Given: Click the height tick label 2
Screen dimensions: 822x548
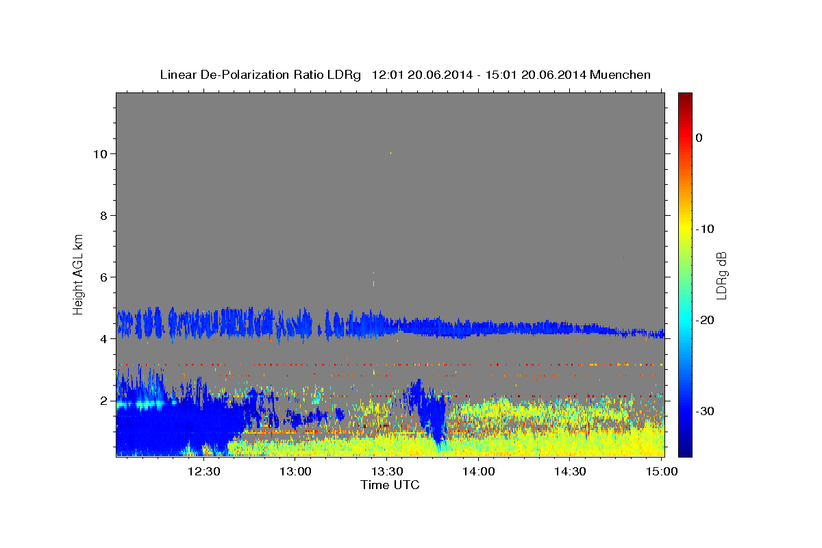Looking at the screenshot, I should [105, 400].
